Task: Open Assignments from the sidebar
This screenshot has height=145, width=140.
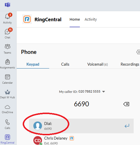Action: [x=7, y=64]
